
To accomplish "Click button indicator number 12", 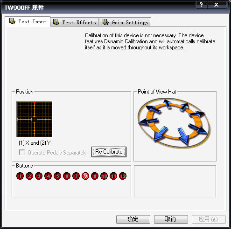I will pyautogui.click(x=123, y=176).
